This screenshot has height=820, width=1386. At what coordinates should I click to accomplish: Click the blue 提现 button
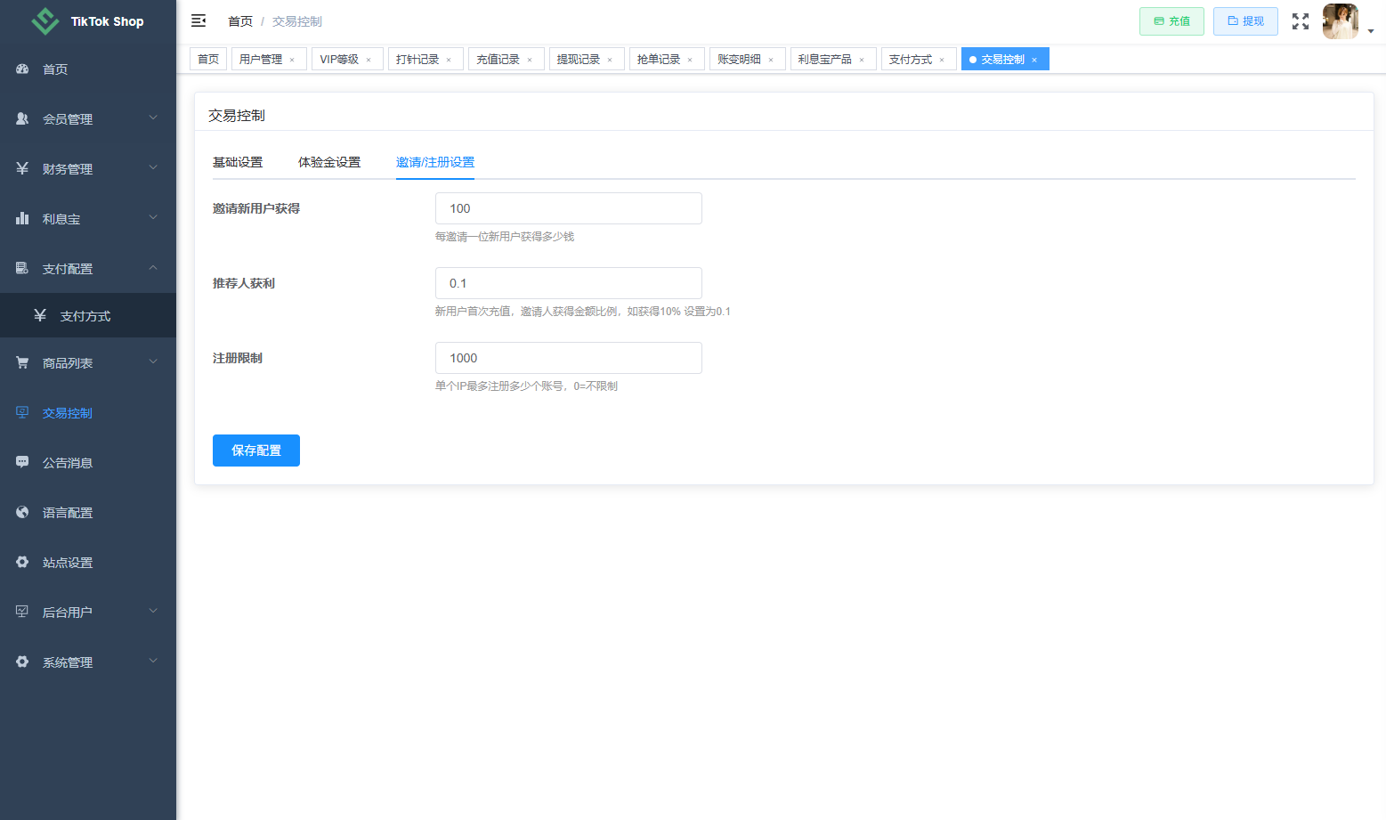coord(1245,21)
